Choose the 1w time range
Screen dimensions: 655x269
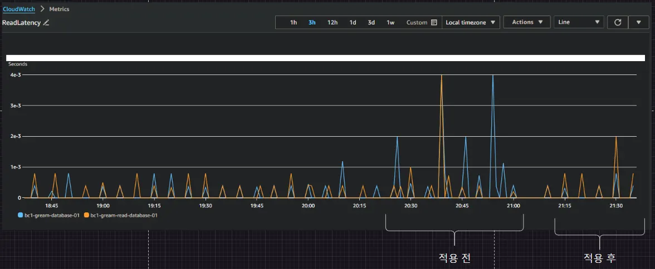(x=390, y=22)
